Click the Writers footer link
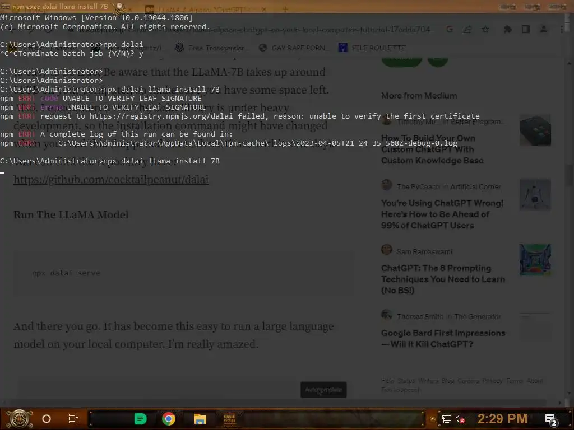 pos(428,381)
